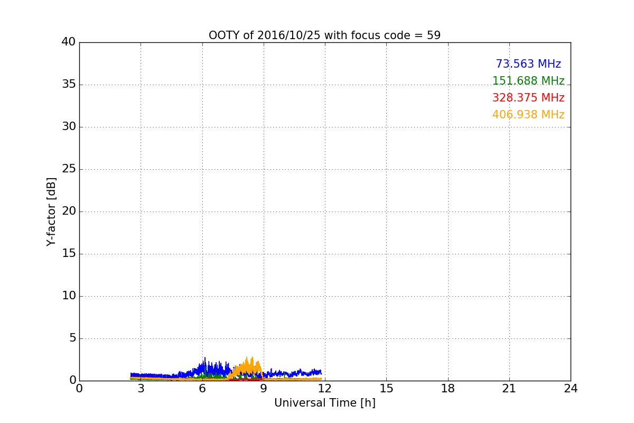
Task: Click the Universal Time [h] axis label
Action: pyautogui.click(x=324, y=403)
